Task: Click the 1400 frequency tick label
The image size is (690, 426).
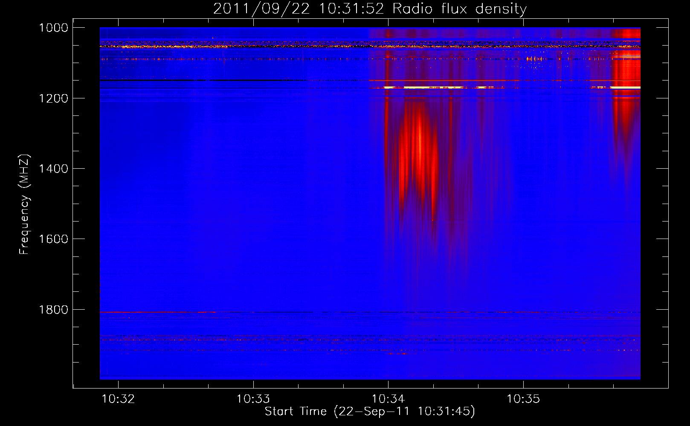Action: [x=53, y=169]
